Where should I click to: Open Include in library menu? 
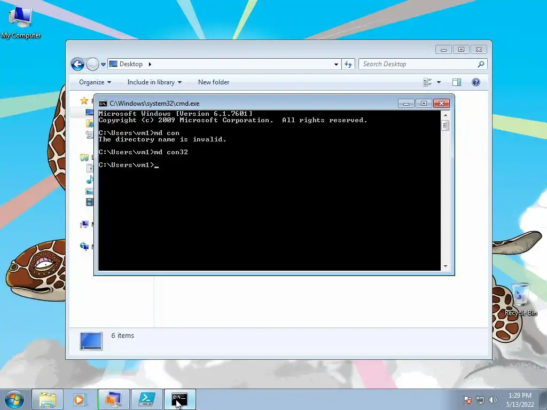[154, 82]
